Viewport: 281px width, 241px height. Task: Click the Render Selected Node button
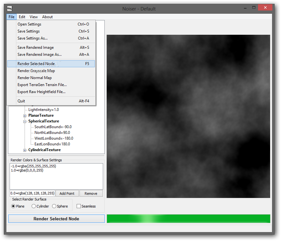click(x=57, y=219)
